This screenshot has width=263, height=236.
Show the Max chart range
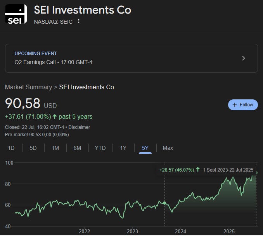[x=168, y=148]
